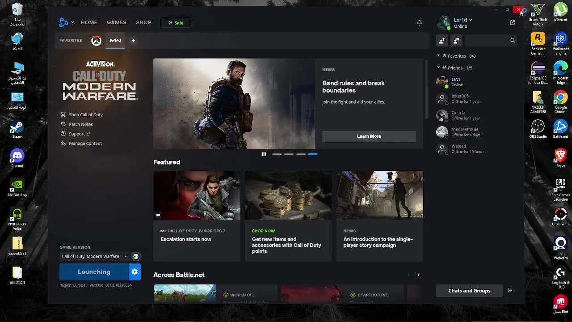
Task: Open the Battle.net logo menu
Action: click(x=63, y=22)
